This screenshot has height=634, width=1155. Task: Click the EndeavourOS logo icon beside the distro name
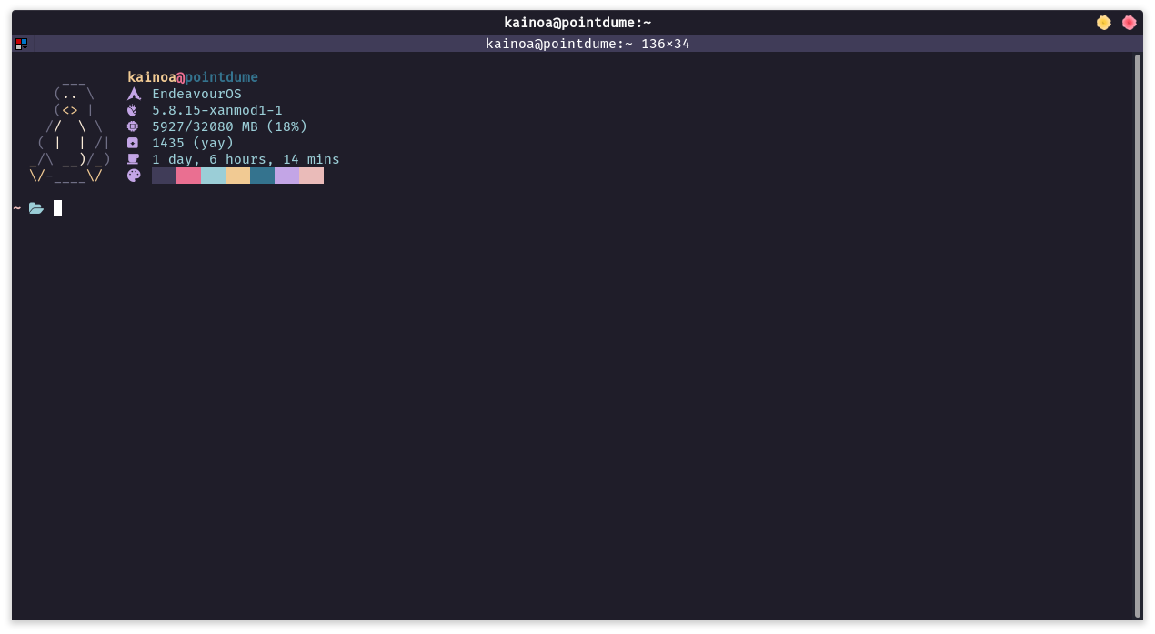click(x=133, y=94)
